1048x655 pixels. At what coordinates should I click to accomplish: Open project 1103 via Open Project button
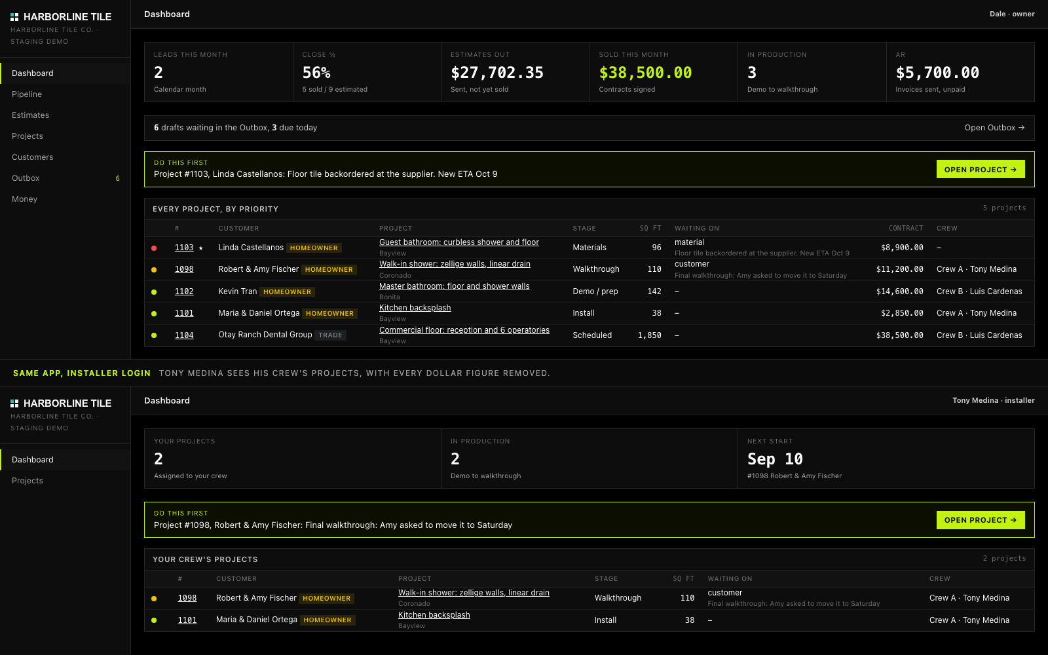point(981,170)
